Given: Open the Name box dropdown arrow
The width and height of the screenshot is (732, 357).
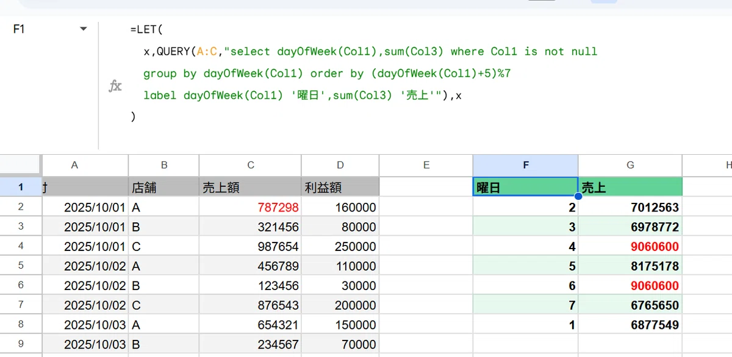Looking at the screenshot, I should (x=84, y=29).
